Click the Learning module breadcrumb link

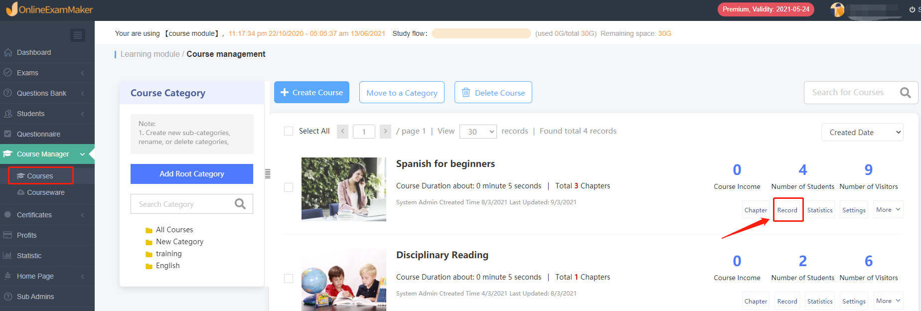[x=150, y=54]
